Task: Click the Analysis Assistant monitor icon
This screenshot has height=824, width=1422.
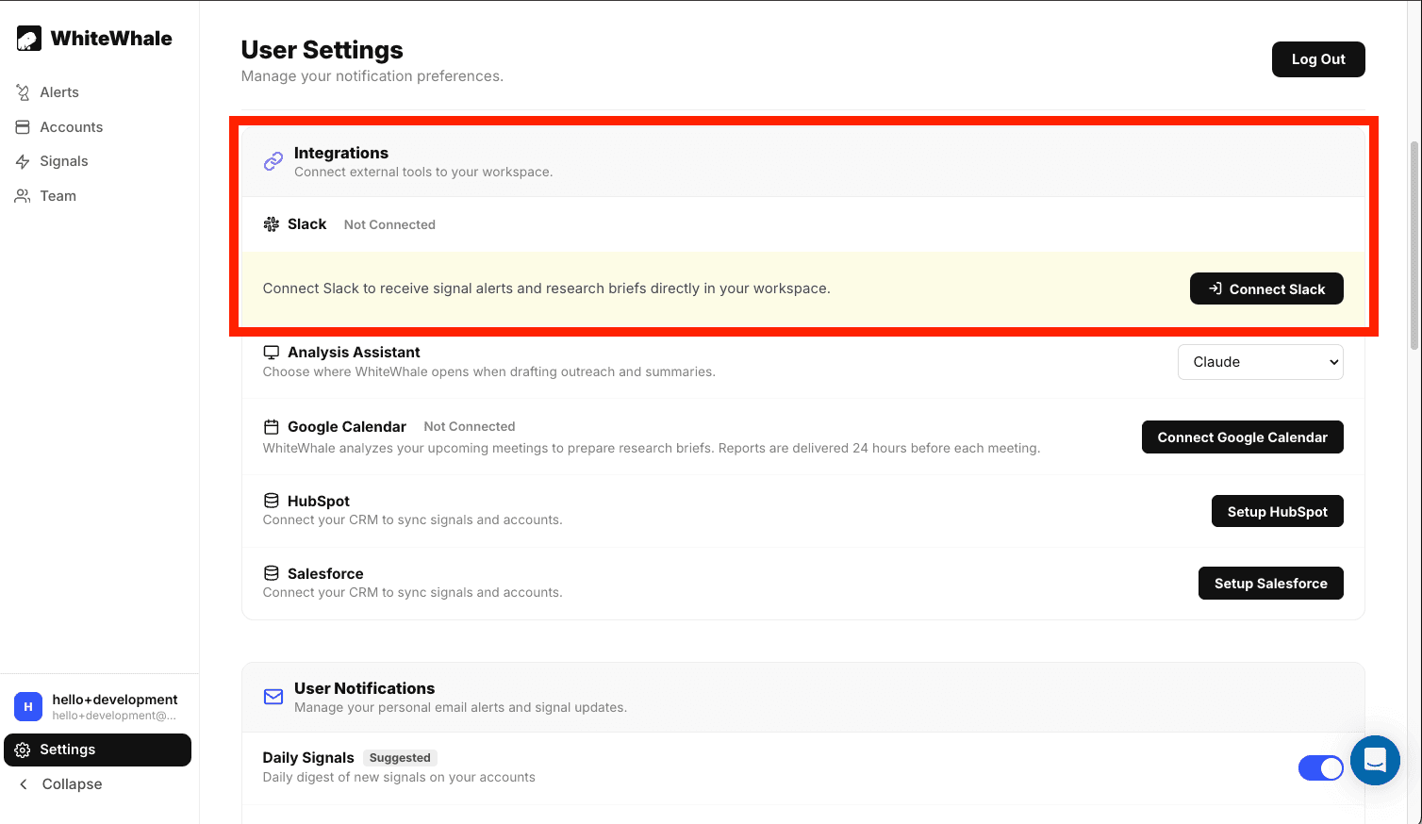Action: [272, 353]
